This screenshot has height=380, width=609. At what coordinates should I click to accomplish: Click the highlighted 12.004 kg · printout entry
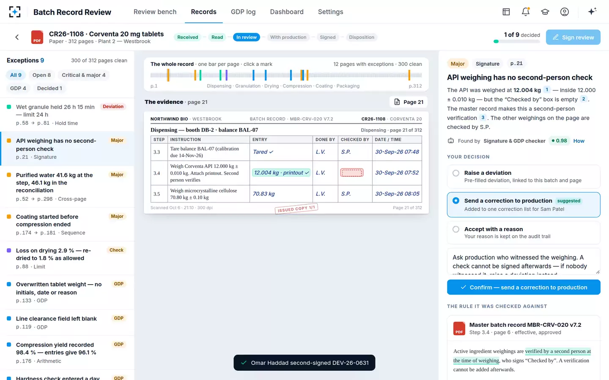point(281,172)
